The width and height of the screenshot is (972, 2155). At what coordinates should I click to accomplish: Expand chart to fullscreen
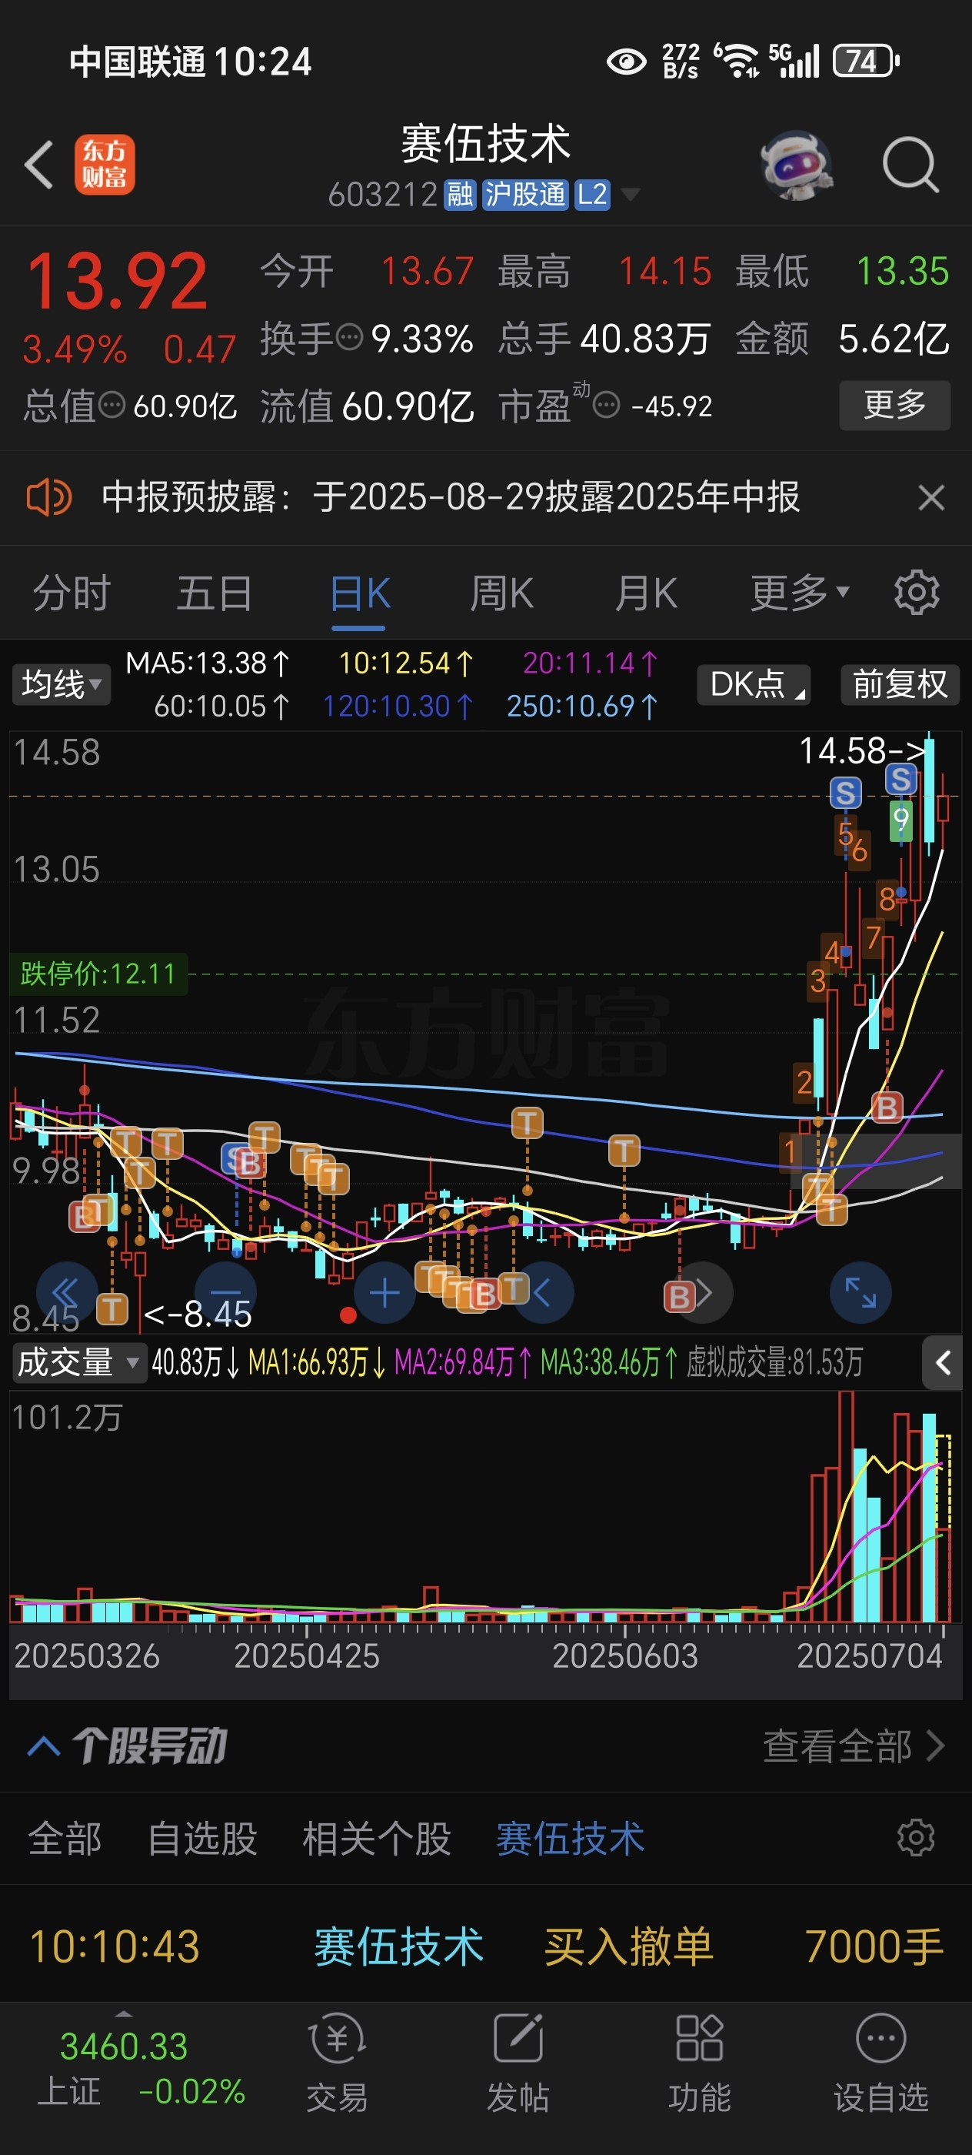860,1292
